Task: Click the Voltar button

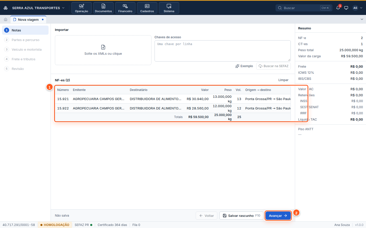Action: point(207,216)
